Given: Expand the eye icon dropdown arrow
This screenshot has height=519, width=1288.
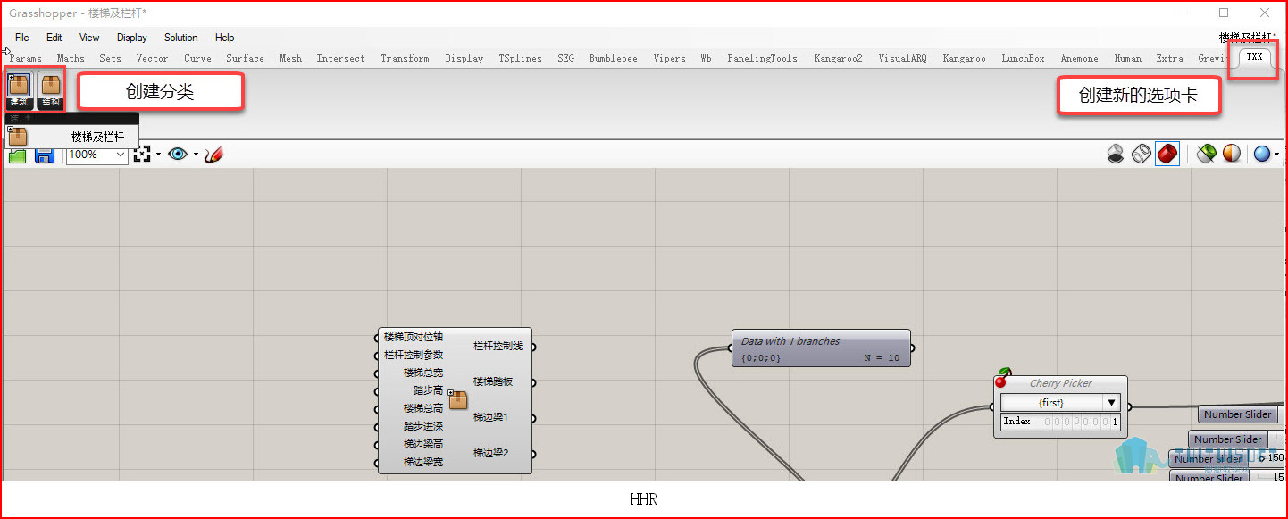Looking at the screenshot, I should (195, 155).
